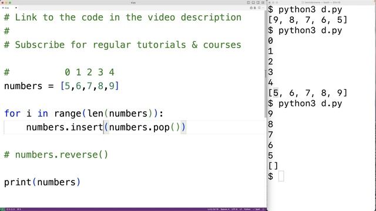Toggle secondary sidebar layout icon in title bar
Image resolution: width=376 pixels, height=211 pixels.
click(258, 2)
